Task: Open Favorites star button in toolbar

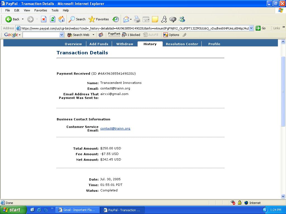Action: click(x=99, y=19)
